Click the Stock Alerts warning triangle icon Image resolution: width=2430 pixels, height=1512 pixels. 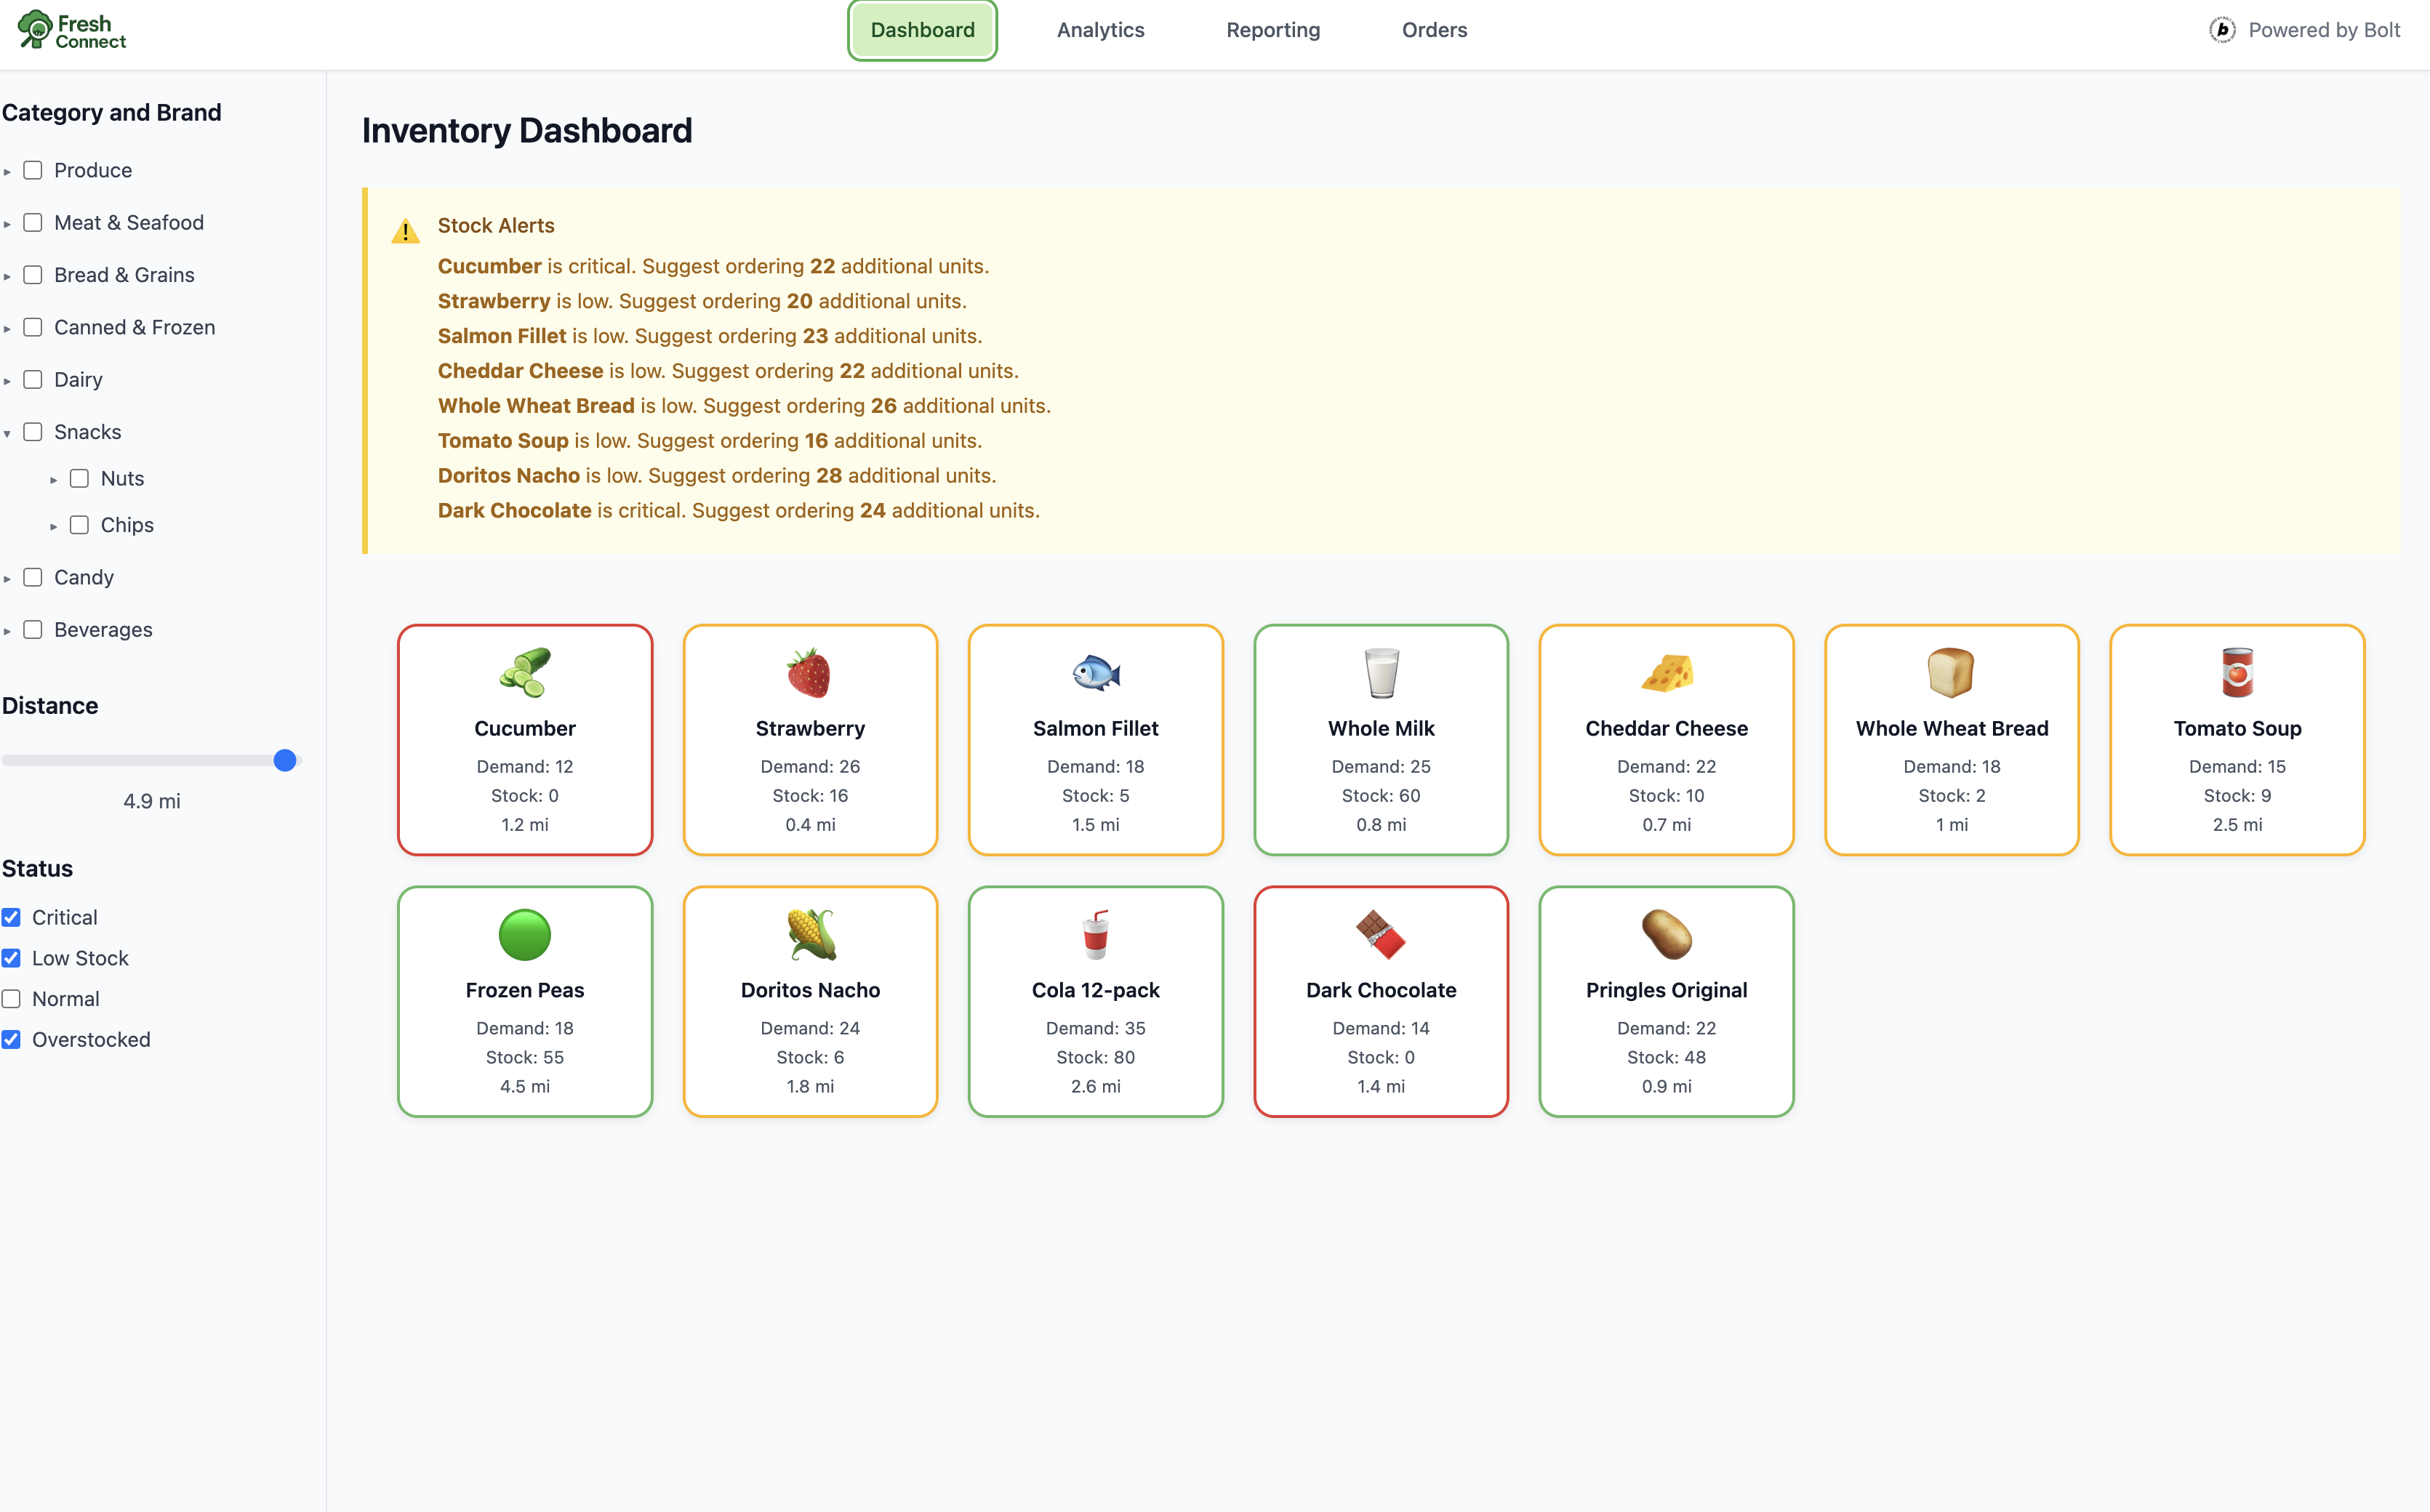tap(405, 232)
